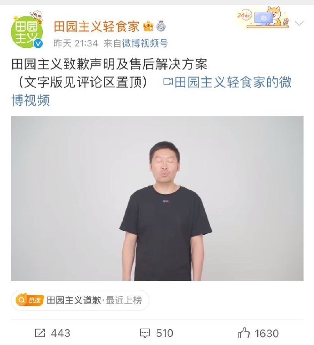View the 510 comments
Viewport: 314px width, 345px height.
(x=165, y=333)
